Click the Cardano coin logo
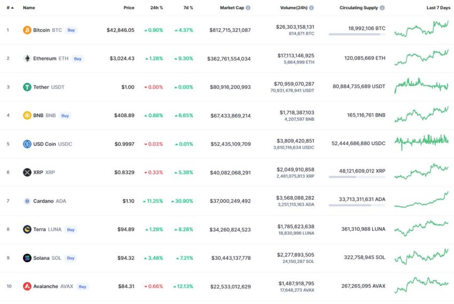Screen dimensions: 454x304 click(27, 201)
